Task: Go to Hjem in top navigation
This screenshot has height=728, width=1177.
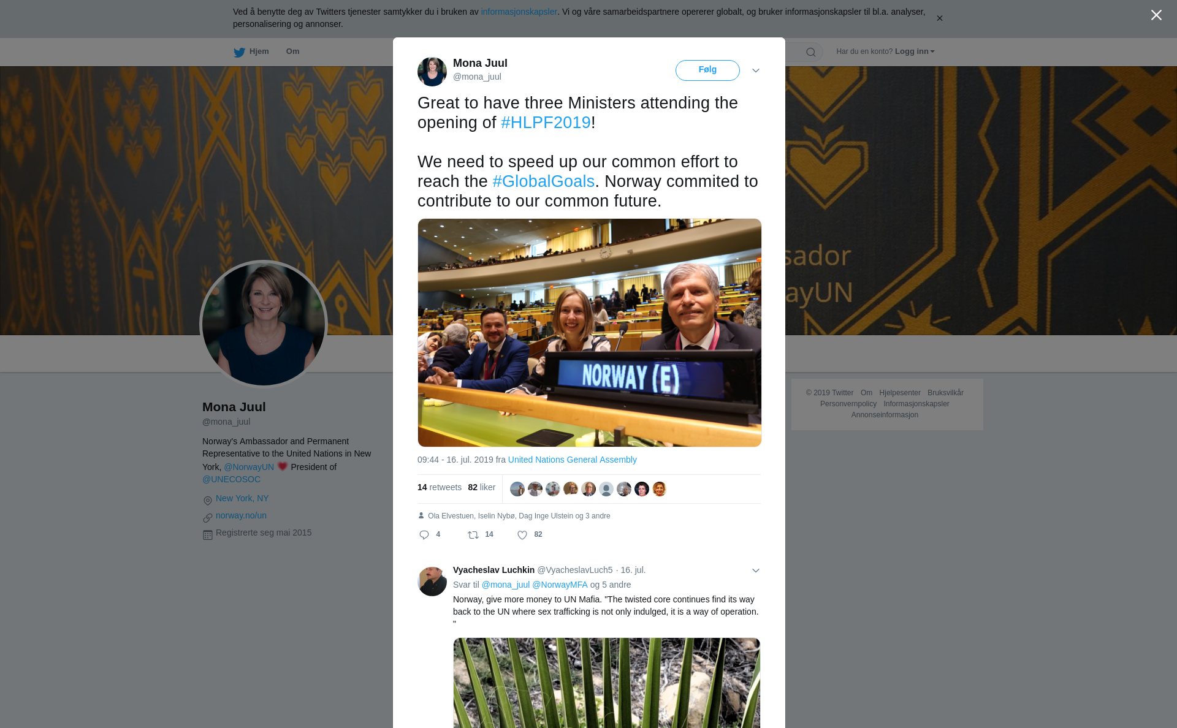Action: [259, 51]
